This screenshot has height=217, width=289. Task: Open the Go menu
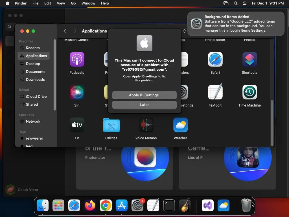pos(73,3)
